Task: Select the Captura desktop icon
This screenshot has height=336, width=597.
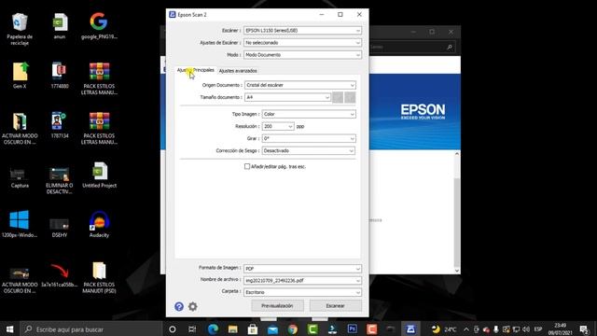Action: [x=20, y=177]
